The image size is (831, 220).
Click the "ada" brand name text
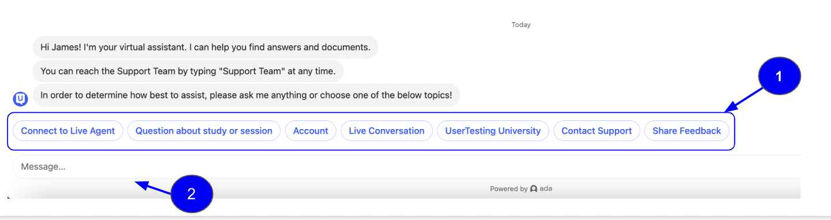(546, 189)
